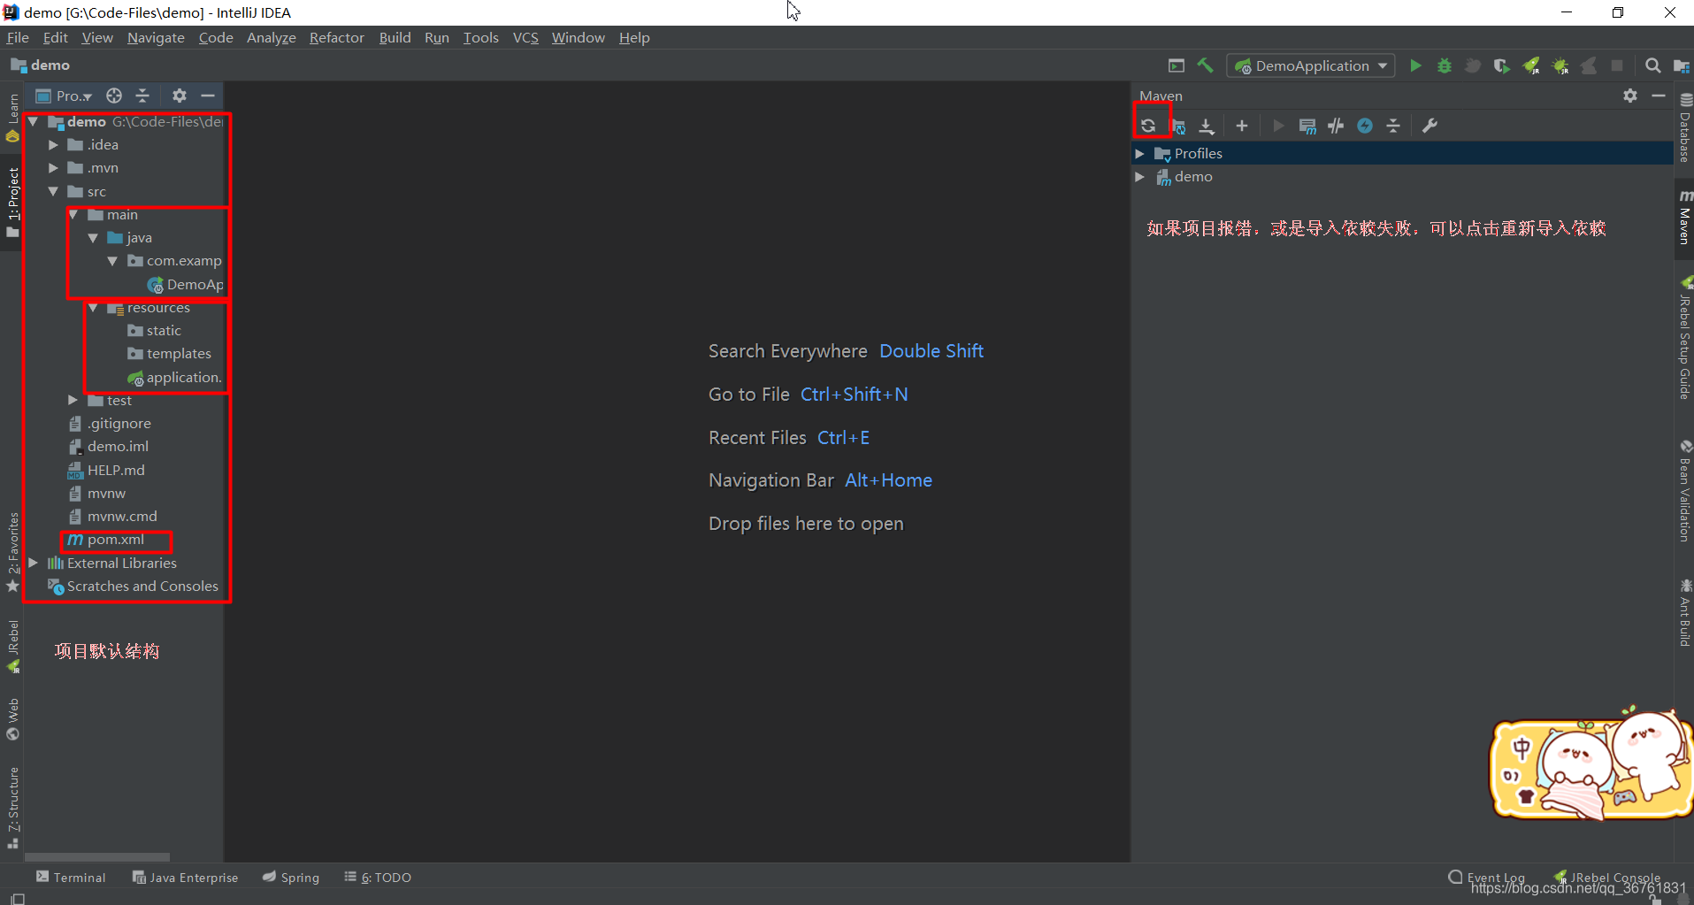Click the Build Project hammer icon
This screenshot has width=1694, height=905.
pos(1205,65)
